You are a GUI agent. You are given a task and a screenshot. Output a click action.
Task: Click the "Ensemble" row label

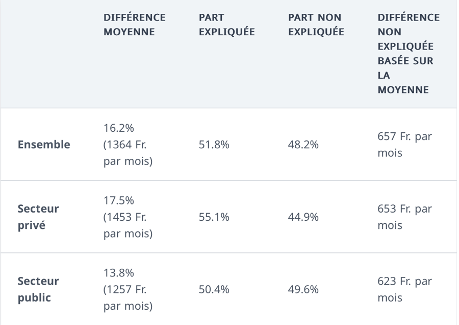(x=44, y=145)
